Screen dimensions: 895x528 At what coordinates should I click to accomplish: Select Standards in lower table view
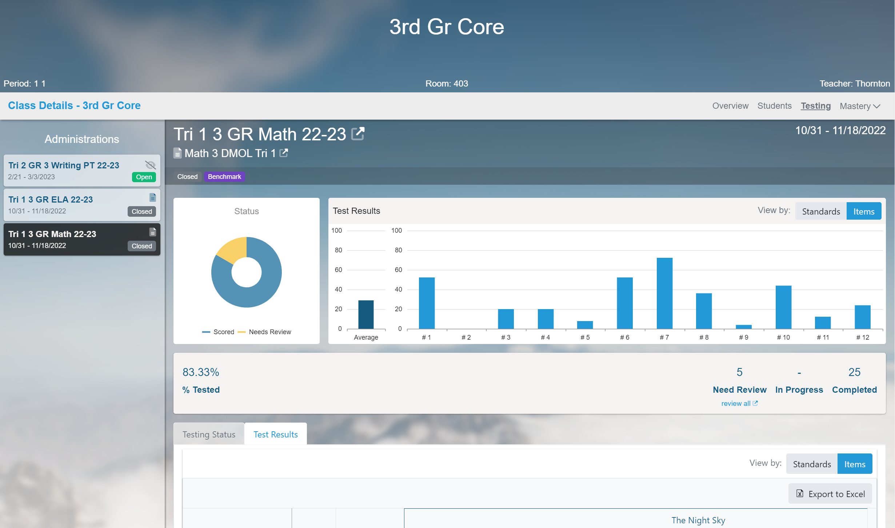tap(812, 464)
